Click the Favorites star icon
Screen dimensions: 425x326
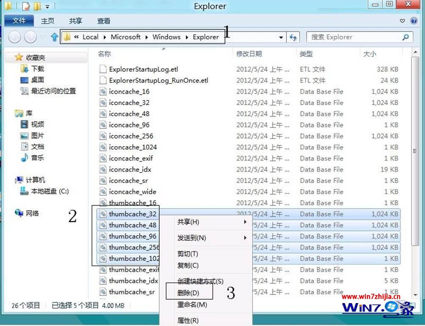tap(19, 57)
